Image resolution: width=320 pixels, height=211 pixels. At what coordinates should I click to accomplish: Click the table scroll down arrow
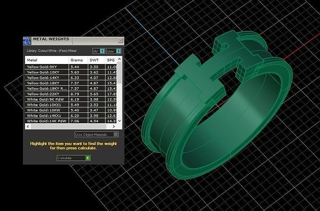pyautogui.click(x=120, y=121)
